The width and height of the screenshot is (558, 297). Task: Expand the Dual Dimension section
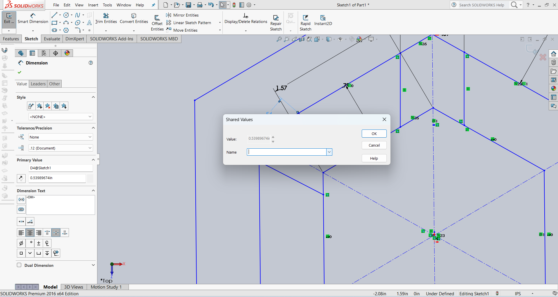click(x=93, y=265)
